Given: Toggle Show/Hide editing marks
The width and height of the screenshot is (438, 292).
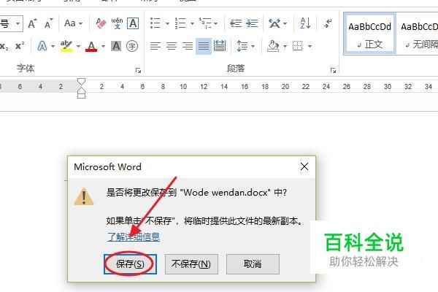Looking at the screenshot, I should (x=328, y=23).
